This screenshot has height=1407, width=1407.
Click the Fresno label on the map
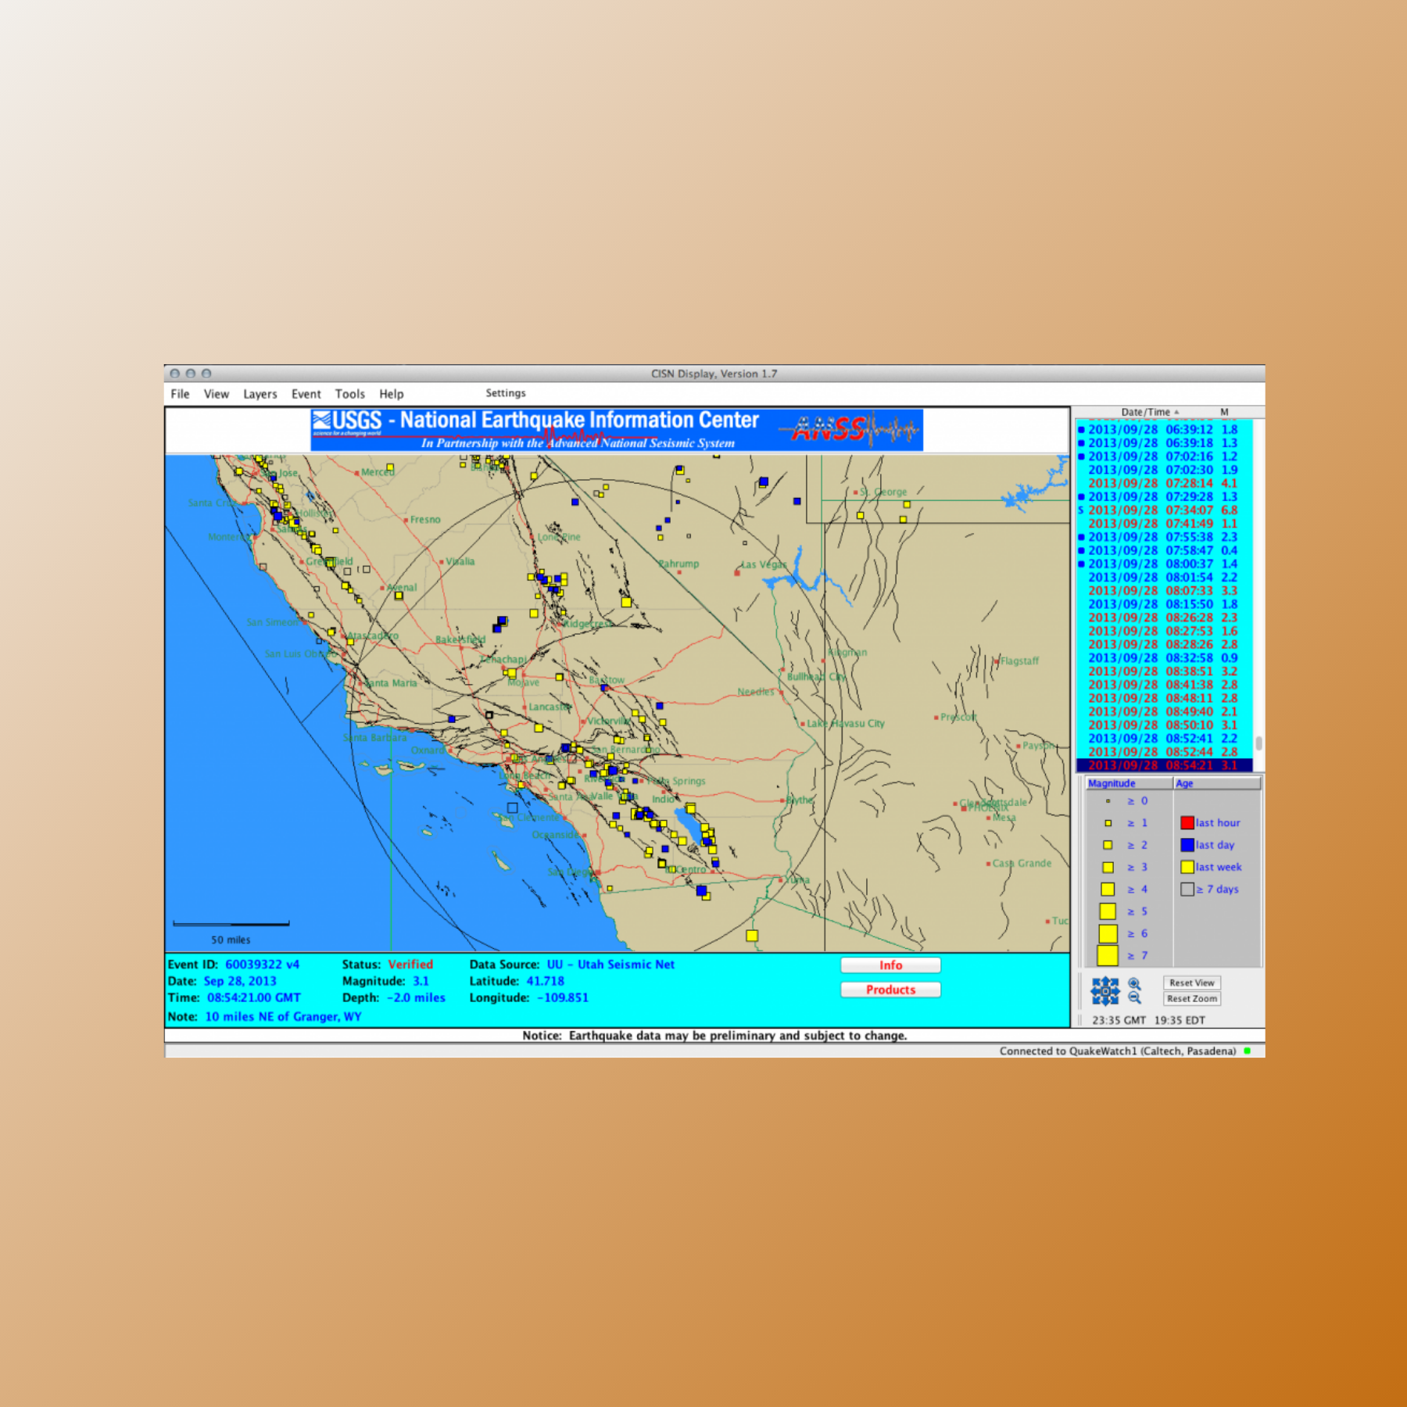click(425, 520)
